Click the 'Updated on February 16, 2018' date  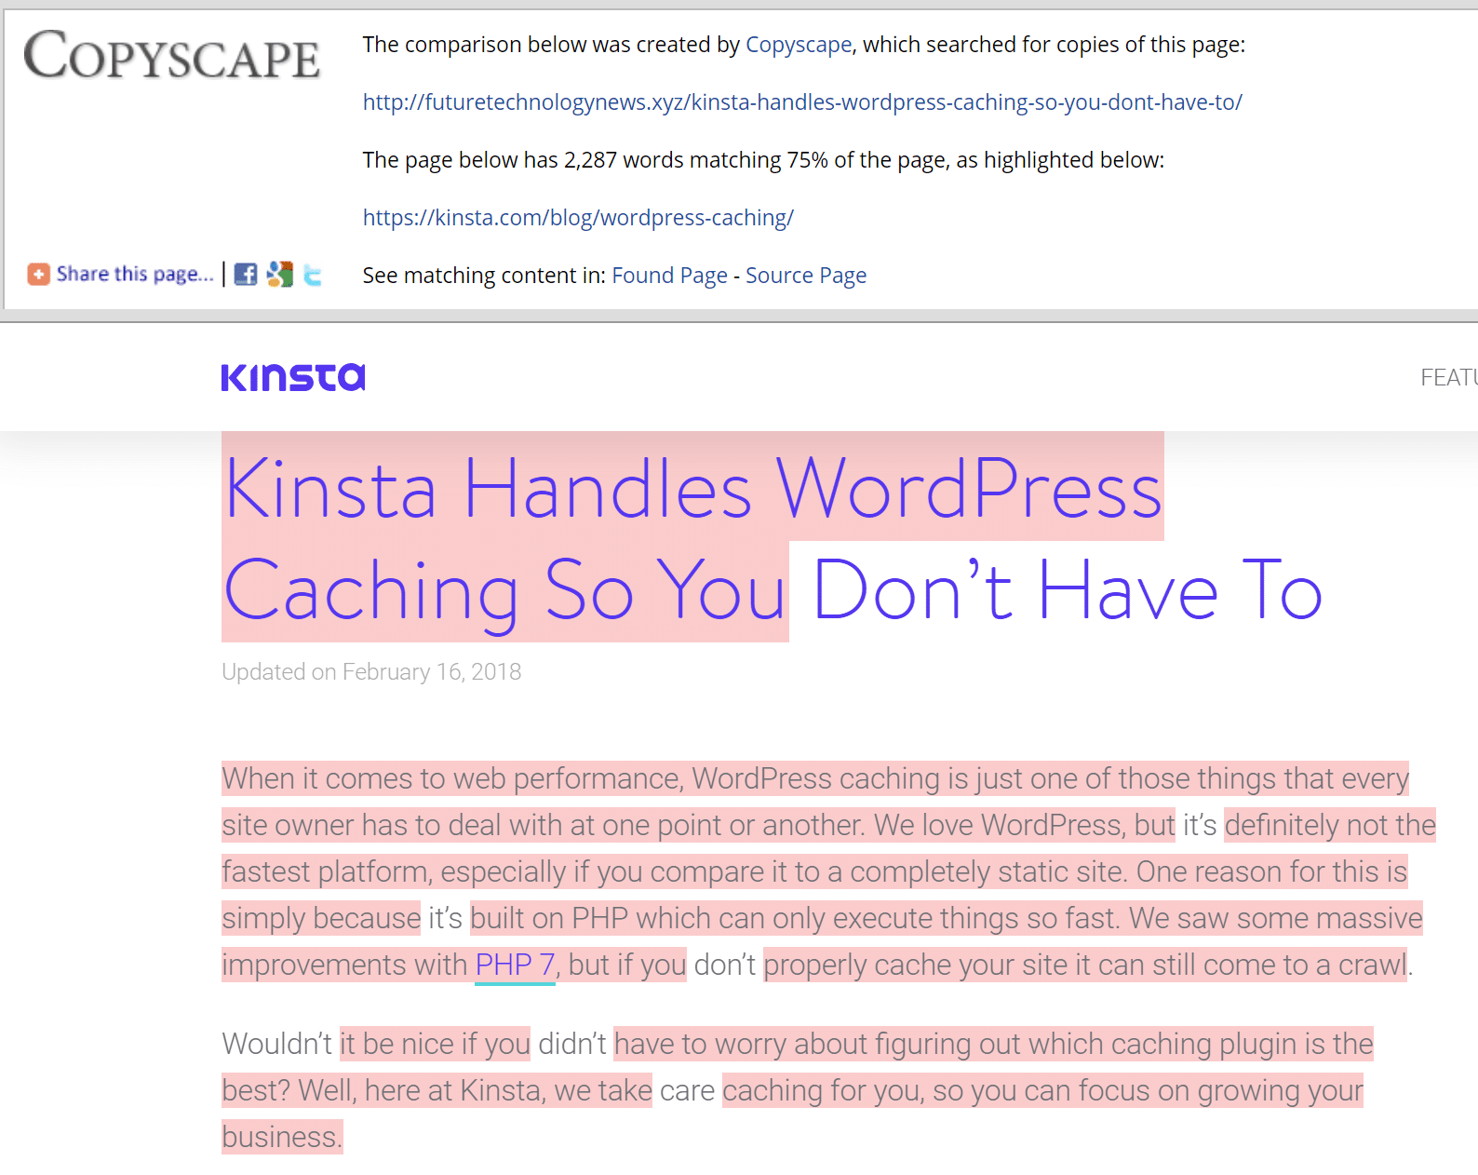click(x=371, y=672)
